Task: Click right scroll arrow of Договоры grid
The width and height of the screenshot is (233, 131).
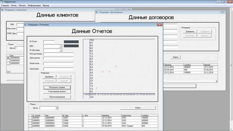Action: click(216, 81)
